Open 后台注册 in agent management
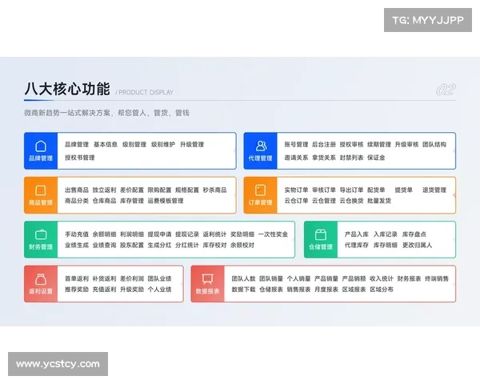Viewport: 480px width, 384px height. tap(324, 145)
